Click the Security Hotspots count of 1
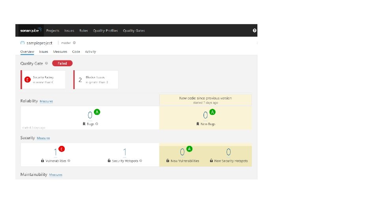 pos(125,152)
